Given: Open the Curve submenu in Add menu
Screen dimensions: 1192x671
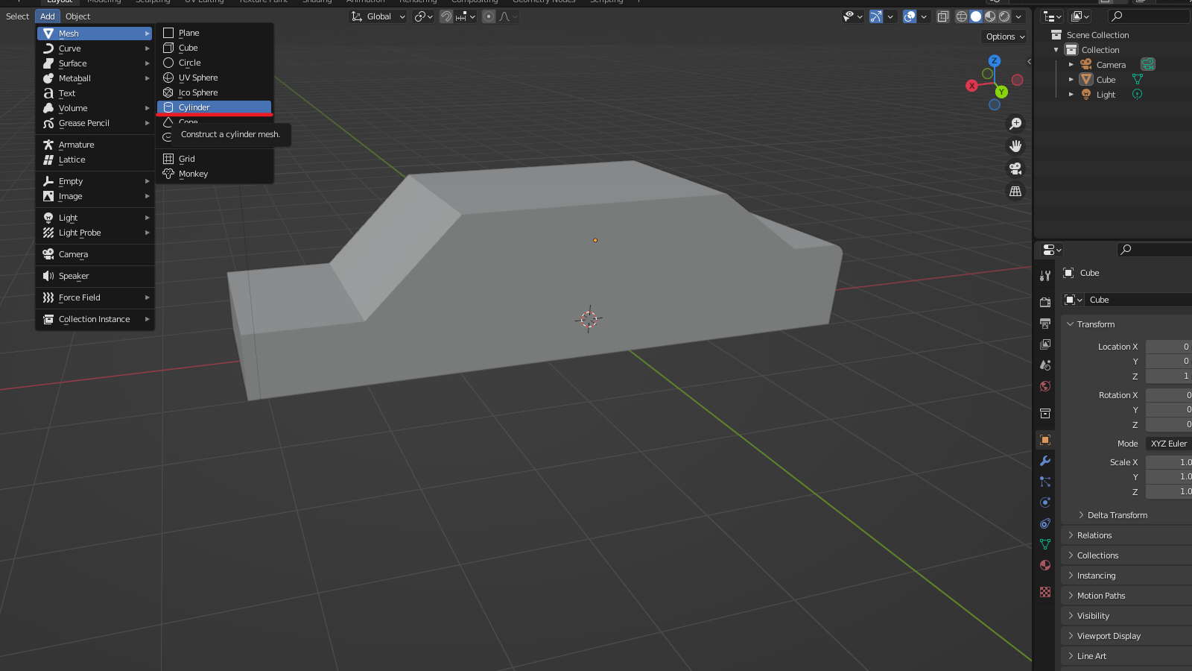Looking at the screenshot, I should tap(95, 48).
